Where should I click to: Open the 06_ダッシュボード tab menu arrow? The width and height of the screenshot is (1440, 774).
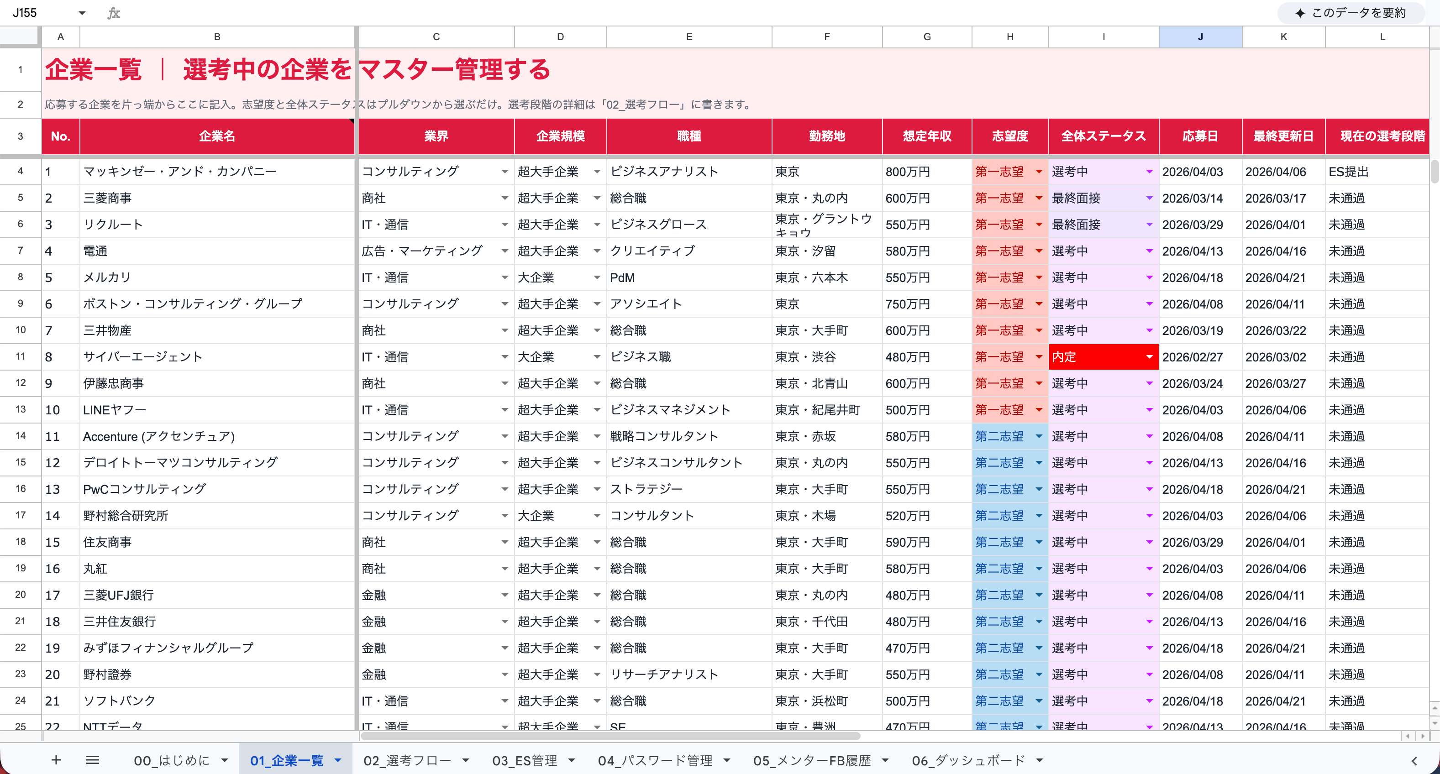pyautogui.click(x=1039, y=760)
